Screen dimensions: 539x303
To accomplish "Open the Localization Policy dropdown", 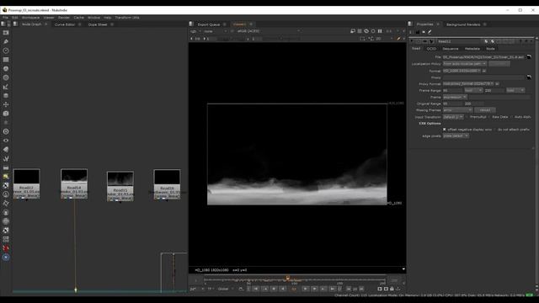I will click(464, 64).
